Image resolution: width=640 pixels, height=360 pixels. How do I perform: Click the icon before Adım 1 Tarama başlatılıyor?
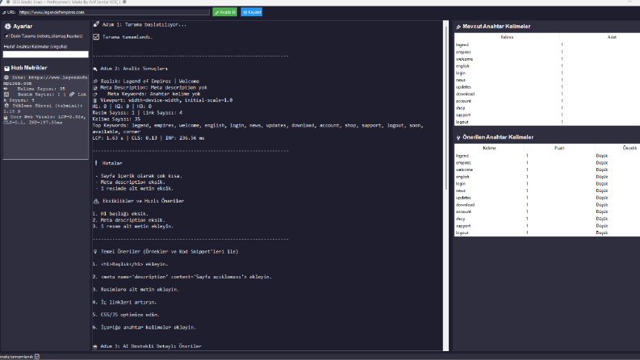click(96, 24)
